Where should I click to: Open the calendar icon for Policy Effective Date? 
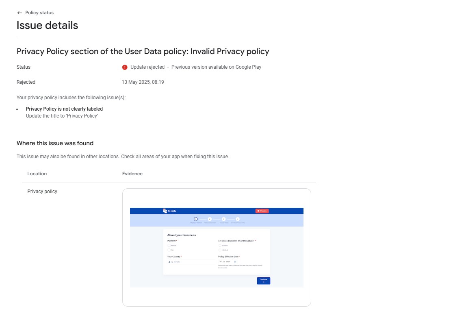point(235,262)
